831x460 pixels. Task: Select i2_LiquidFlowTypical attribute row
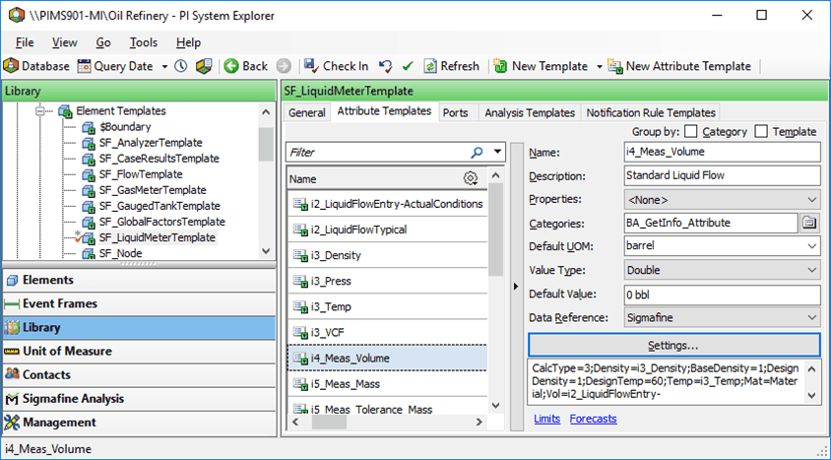[387, 230]
